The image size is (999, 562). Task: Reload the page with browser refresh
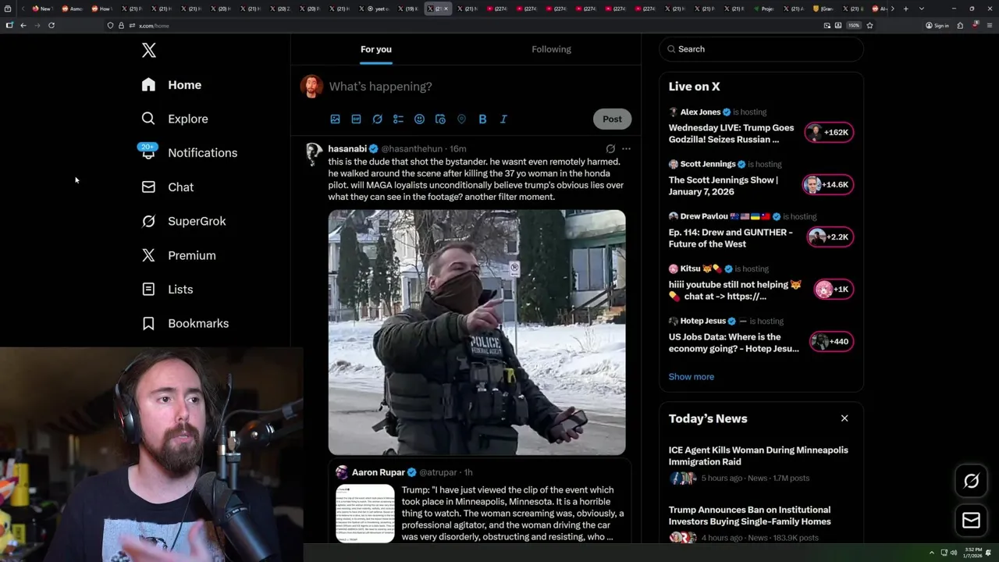[x=52, y=26]
